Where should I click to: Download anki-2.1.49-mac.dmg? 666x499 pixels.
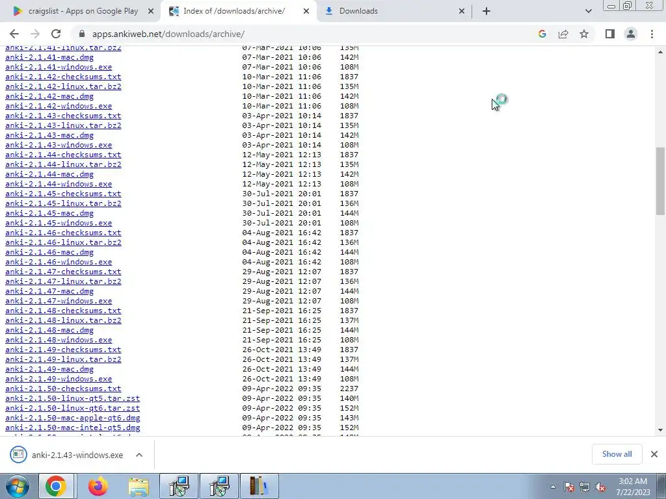[49, 369]
